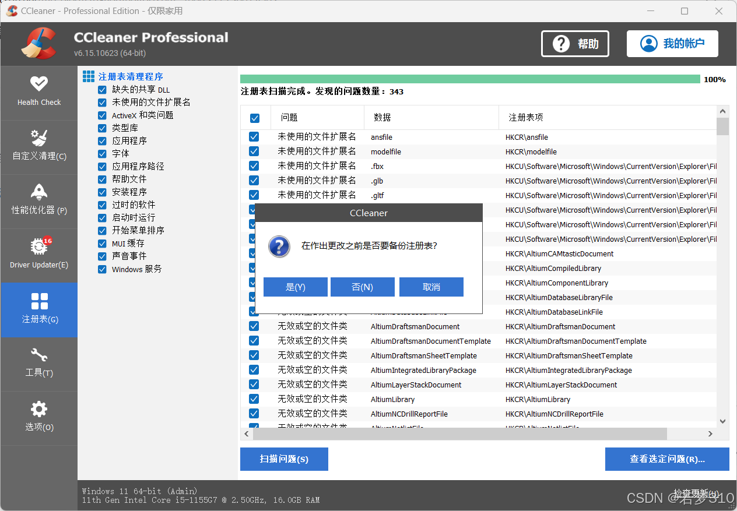Click Check for updates (检查更新) link
737x511 pixels.
696,493
